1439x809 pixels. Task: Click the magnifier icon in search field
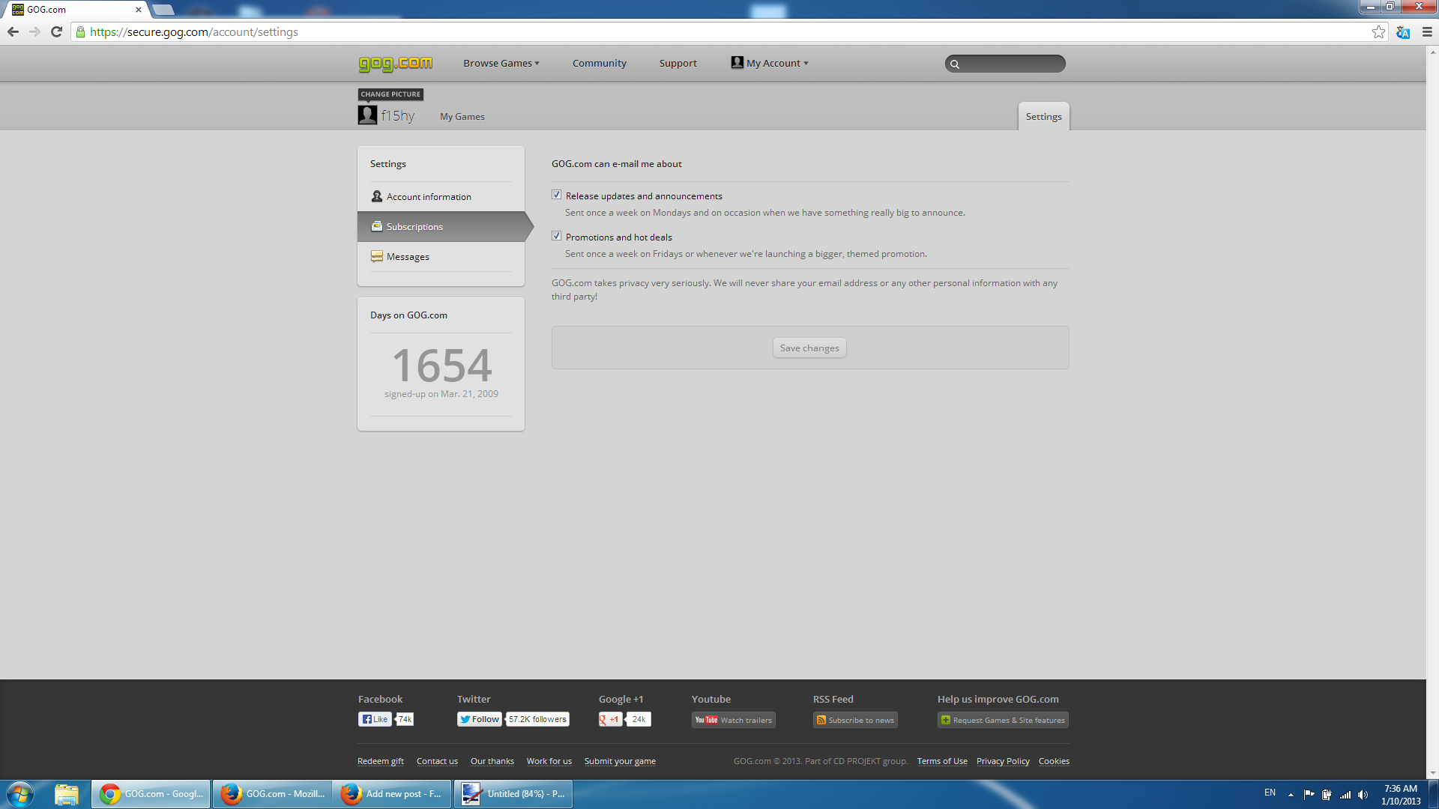coord(955,64)
